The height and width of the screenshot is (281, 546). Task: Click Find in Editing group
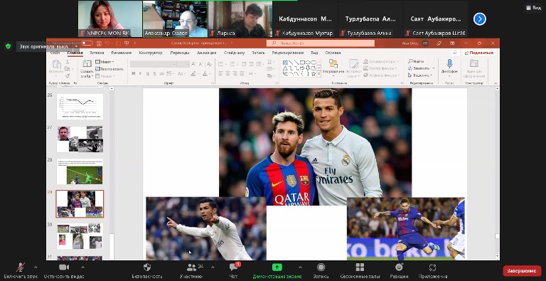pos(416,61)
